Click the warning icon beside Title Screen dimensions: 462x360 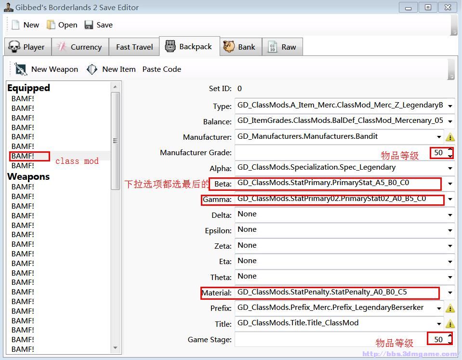click(x=450, y=324)
